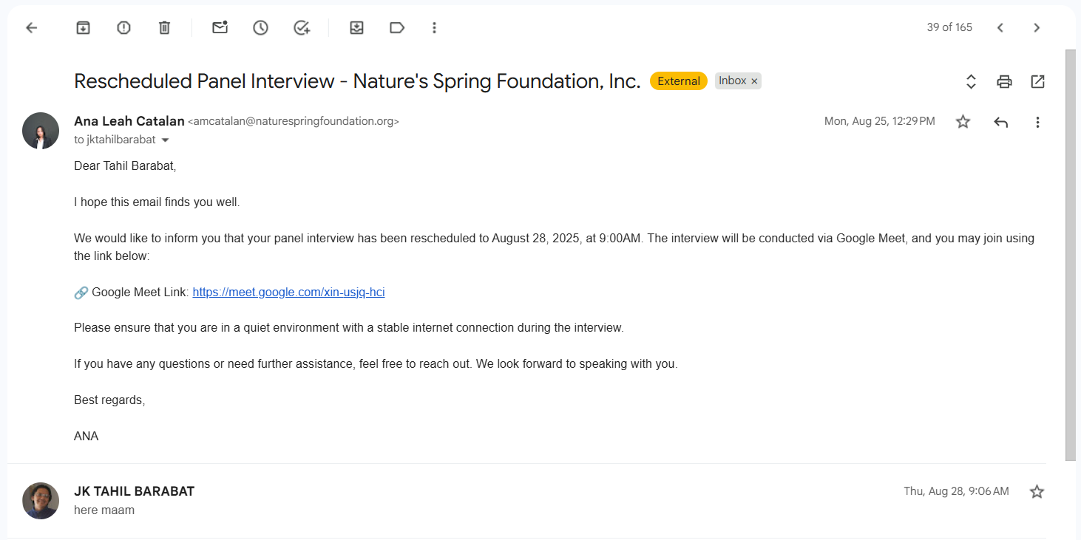The height and width of the screenshot is (540, 1081).
Task: Archive this email conversation
Action: [x=83, y=27]
